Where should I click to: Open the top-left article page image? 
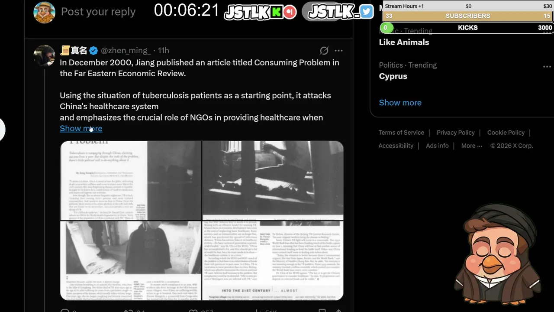[131, 180]
